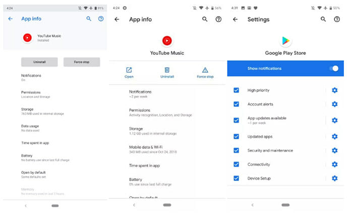The width and height of the screenshot is (353, 220).
Task: Tap the blue search icon in left App info screen
Action: pos(89,19)
